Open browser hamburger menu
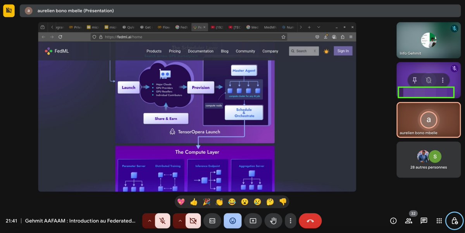 click(x=351, y=37)
